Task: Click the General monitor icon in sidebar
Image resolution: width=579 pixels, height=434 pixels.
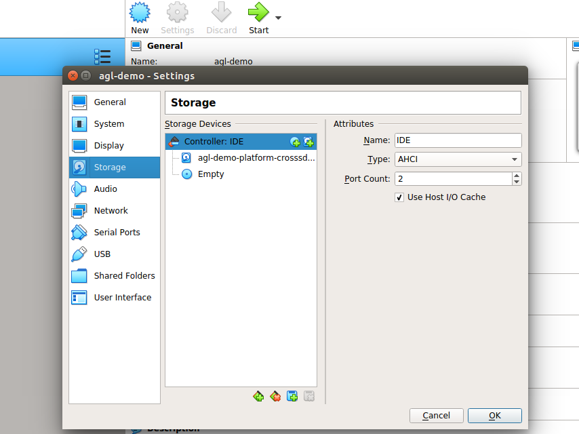Action: (x=79, y=102)
